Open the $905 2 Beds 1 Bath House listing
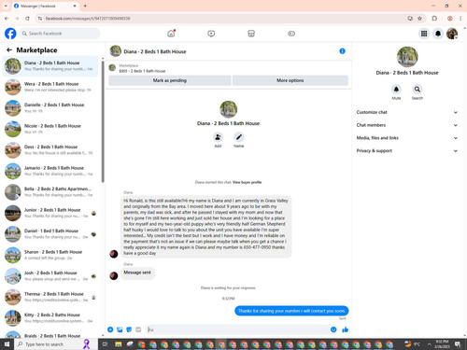Screen dimensions: 467x350 point(142,71)
